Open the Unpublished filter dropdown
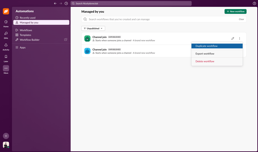This screenshot has height=152, width=258. [93, 28]
